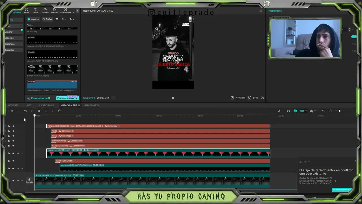Click the undo arrow in timeline toolbar
The width and height of the screenshot is (362, 204).
(25, 111)
